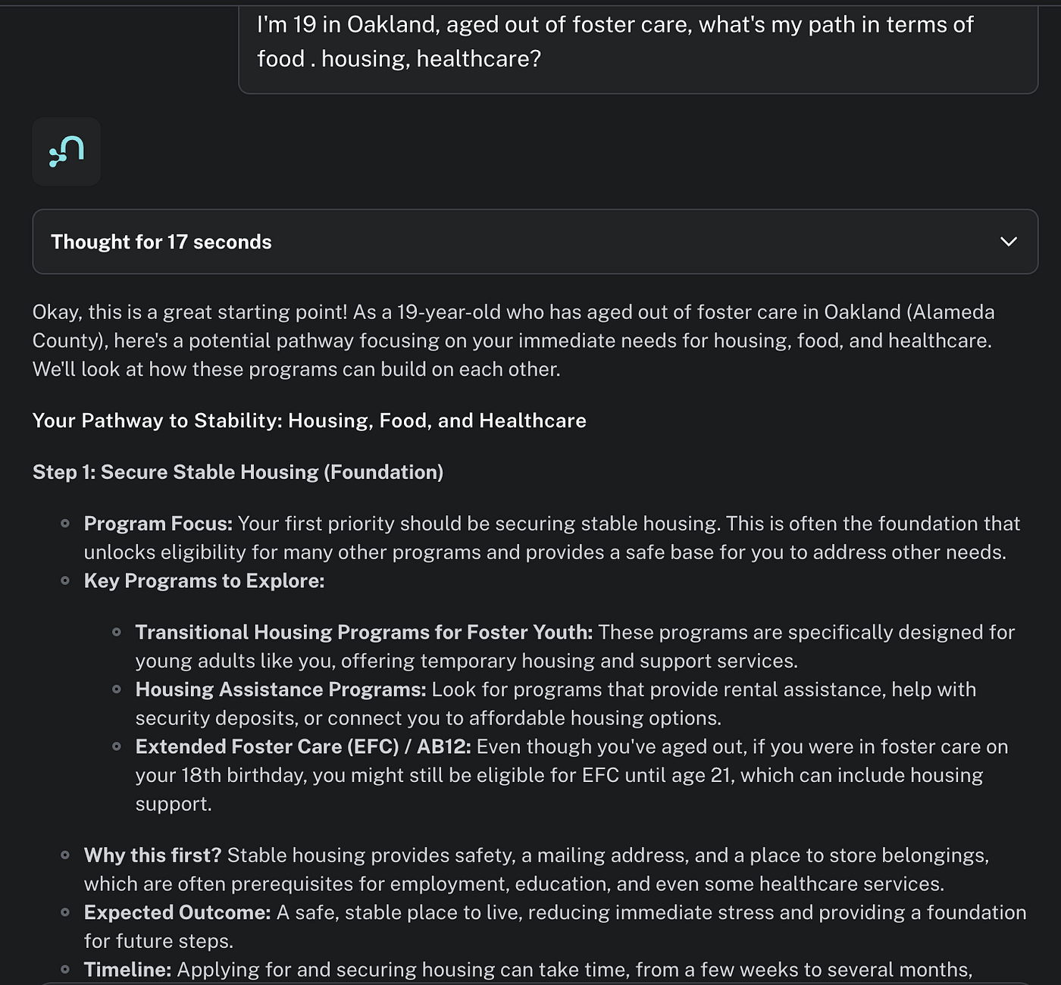Click the 'Housing Assistance Programs:' sub-bullet

[x=281, y=689]
